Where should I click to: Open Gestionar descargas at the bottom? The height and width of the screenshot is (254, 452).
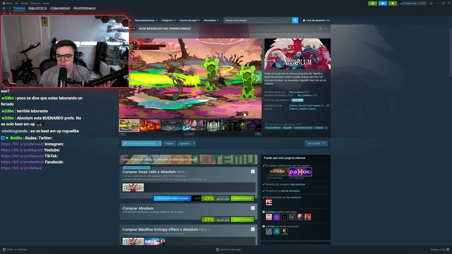tap(228, 249)
